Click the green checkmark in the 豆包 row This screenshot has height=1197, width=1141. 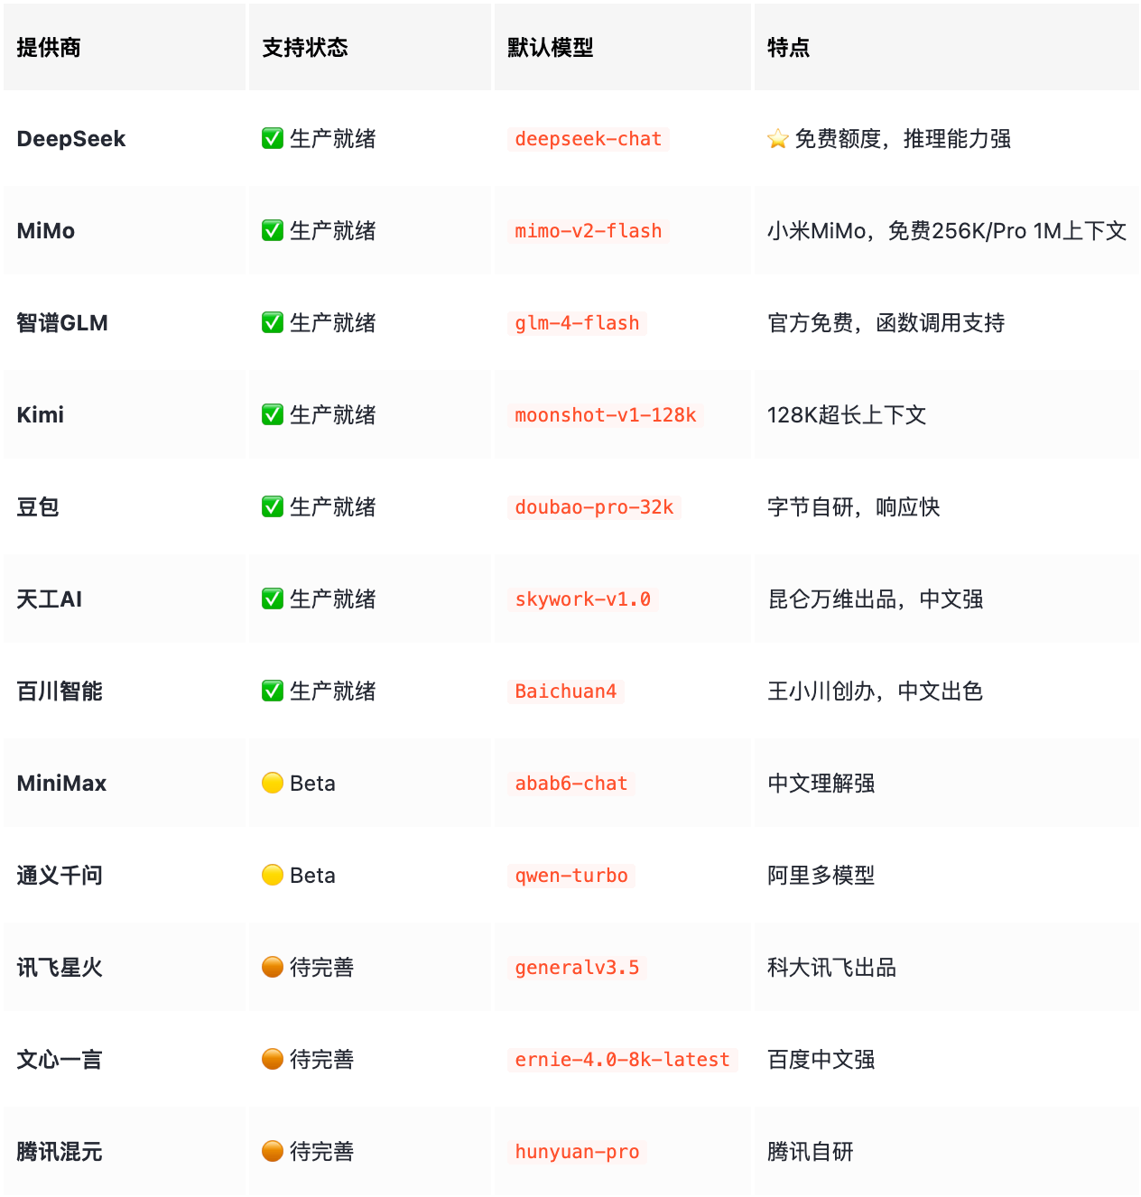(x=273, y=506)
